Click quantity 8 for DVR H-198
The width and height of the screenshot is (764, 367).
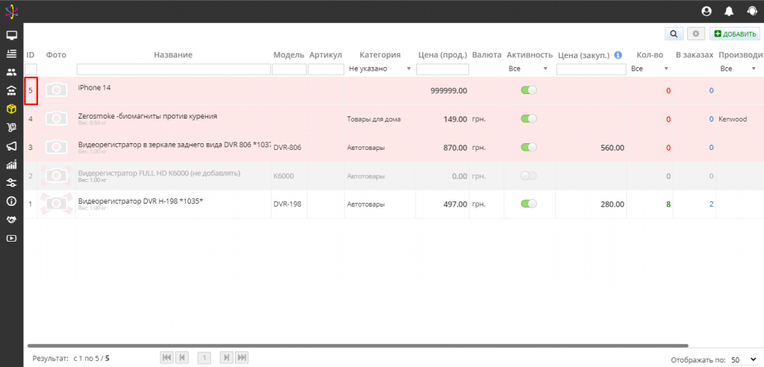(668, 204)
